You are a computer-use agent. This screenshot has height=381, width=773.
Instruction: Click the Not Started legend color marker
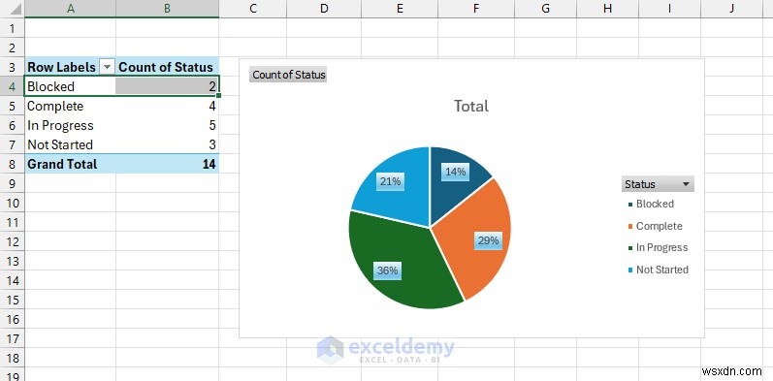pyautogui.click(x=630, y=270)
